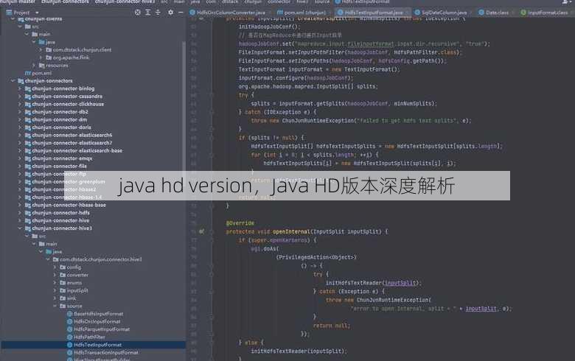The width and height of the screenshot is (575, 361).
Task: Expand chunjun-connector-doris module
Action: (x=20, y=127)
